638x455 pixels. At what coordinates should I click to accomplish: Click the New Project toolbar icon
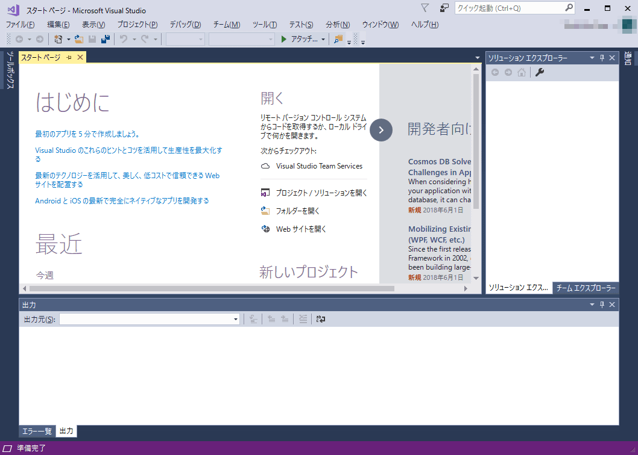click(58, 39)
